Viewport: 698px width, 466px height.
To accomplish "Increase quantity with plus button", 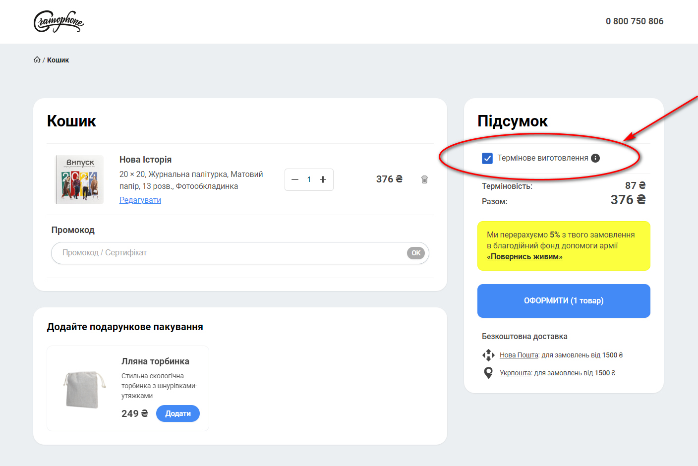I will coord(323,179).
